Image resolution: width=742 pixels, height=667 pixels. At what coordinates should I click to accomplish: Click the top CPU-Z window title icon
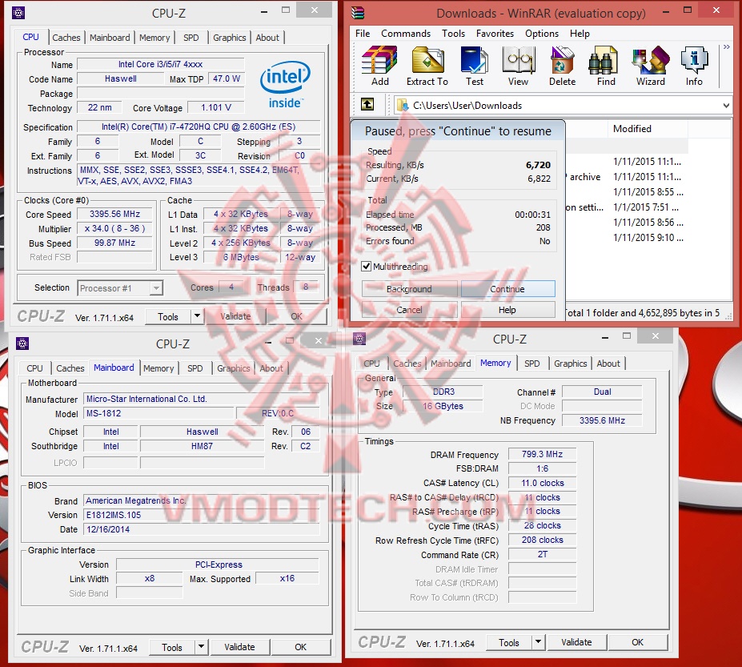click(18, 13)
